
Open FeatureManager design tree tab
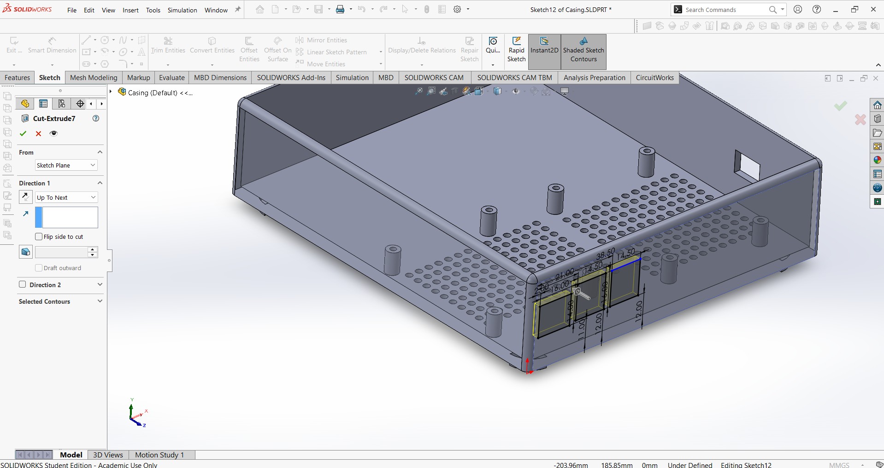(25, 104)
